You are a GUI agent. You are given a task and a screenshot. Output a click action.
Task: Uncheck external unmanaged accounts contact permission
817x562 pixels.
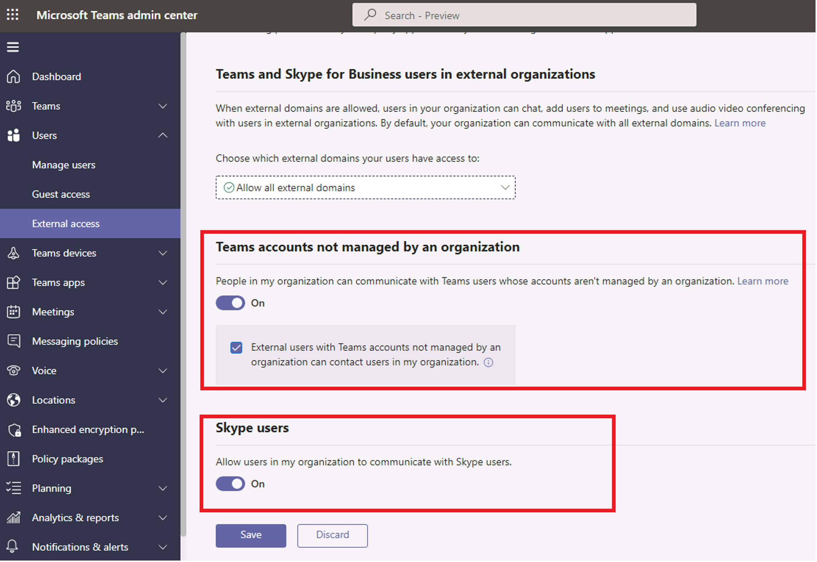coord(236,348)
